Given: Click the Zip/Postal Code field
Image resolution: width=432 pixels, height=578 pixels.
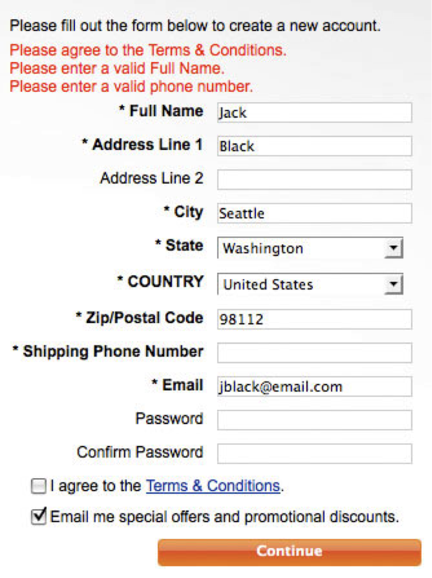Looking at the screenshot, I should click(x=314, y=319).
